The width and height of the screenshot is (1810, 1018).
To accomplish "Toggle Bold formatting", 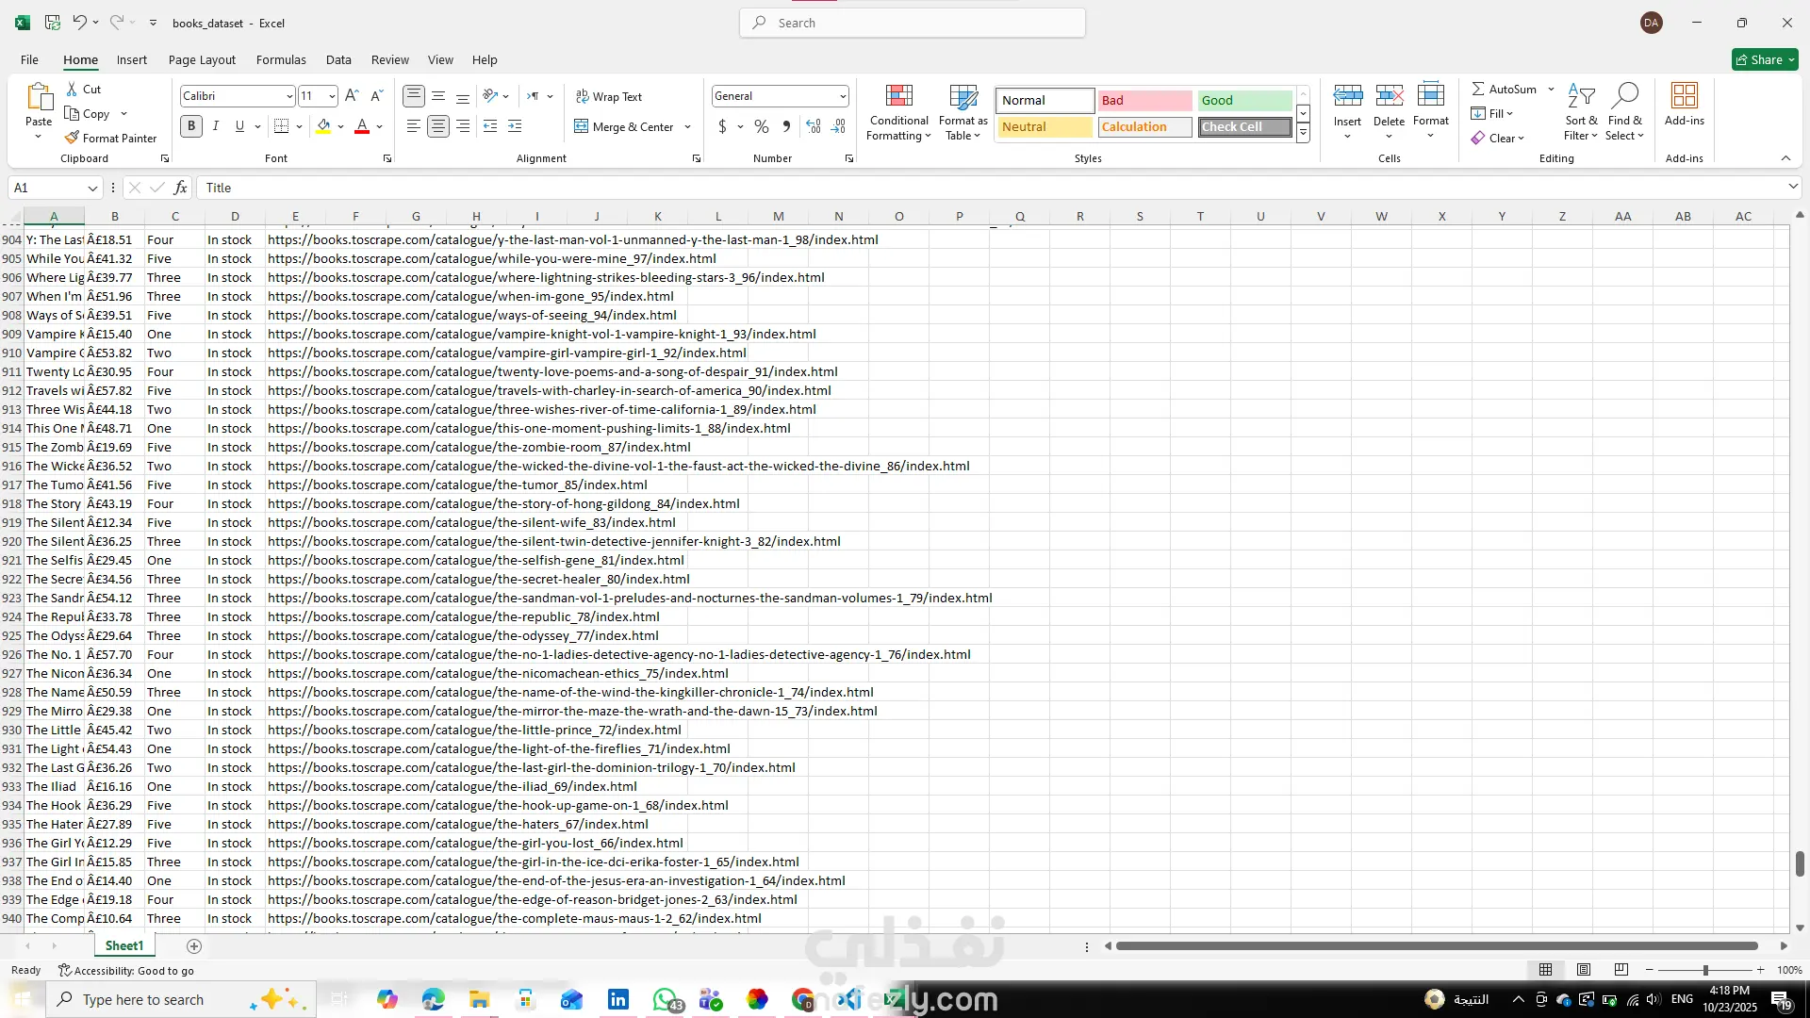I will pyautogui.click(x=191, y=126).
